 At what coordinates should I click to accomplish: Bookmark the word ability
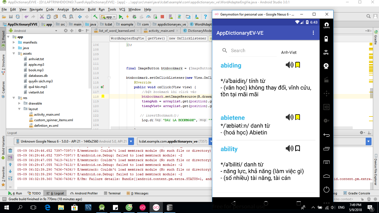pyautogui.click(x=297, y=148)
